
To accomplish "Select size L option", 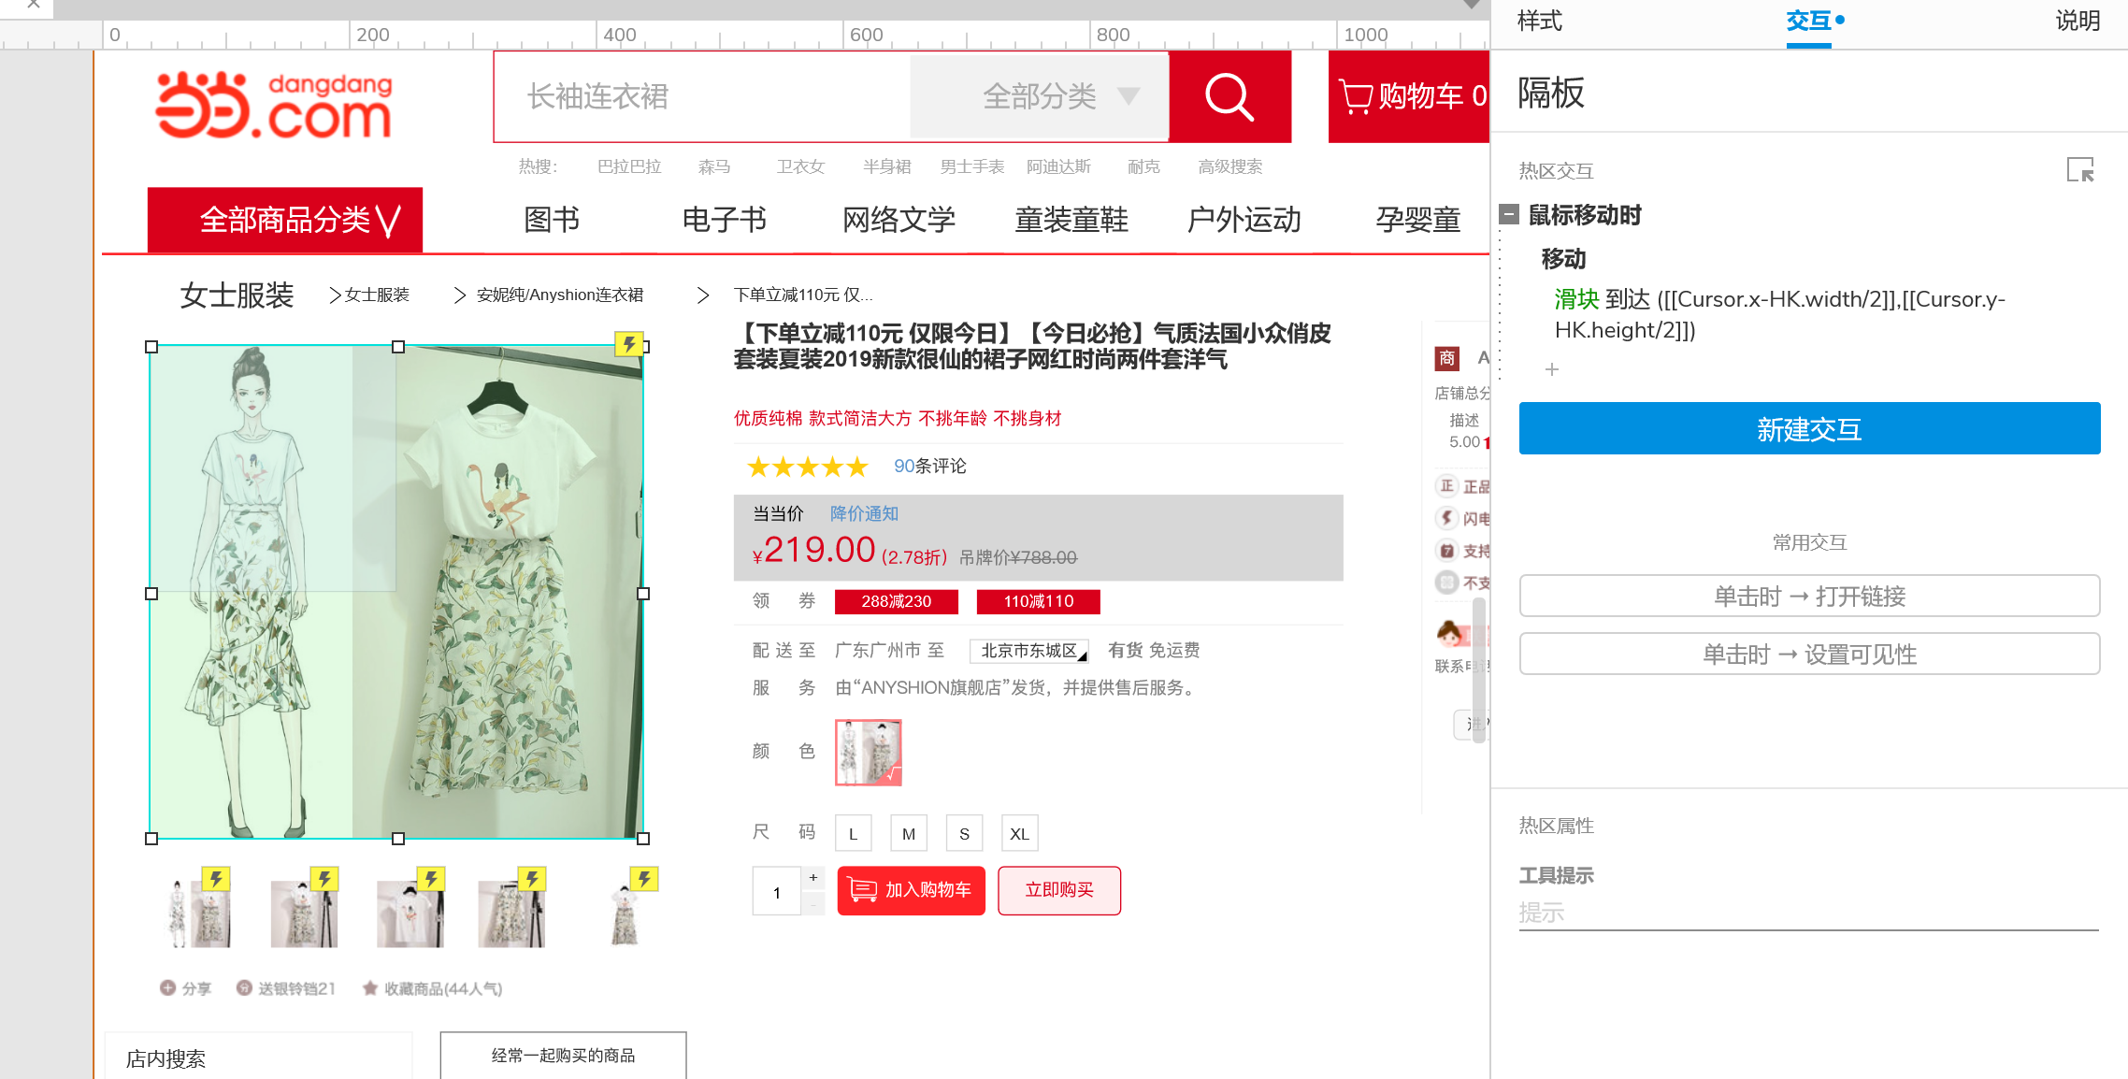I will pos(854,833).
